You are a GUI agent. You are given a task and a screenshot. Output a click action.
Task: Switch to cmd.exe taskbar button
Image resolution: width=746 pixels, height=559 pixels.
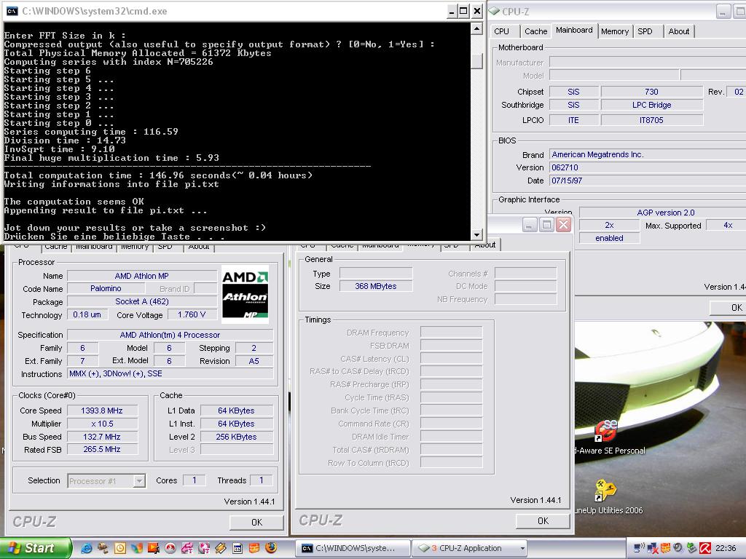pos(352,548)
